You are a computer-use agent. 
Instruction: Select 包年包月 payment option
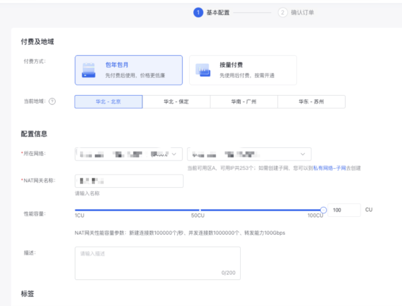[x=128, y=70]
